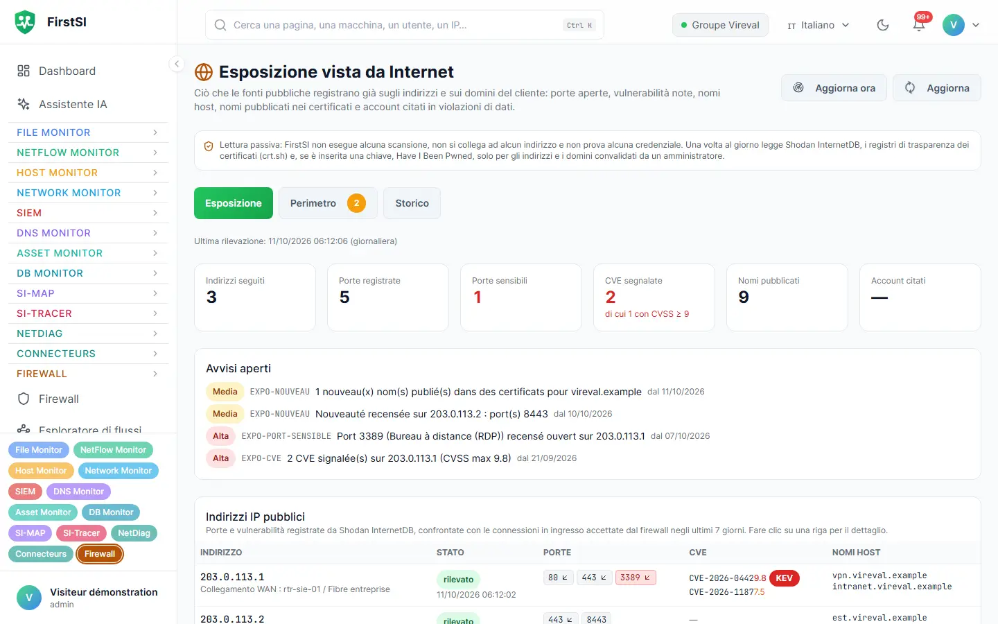998x624 pixels.
Task: Select the Esposizione tab
Action: point(234,203)
